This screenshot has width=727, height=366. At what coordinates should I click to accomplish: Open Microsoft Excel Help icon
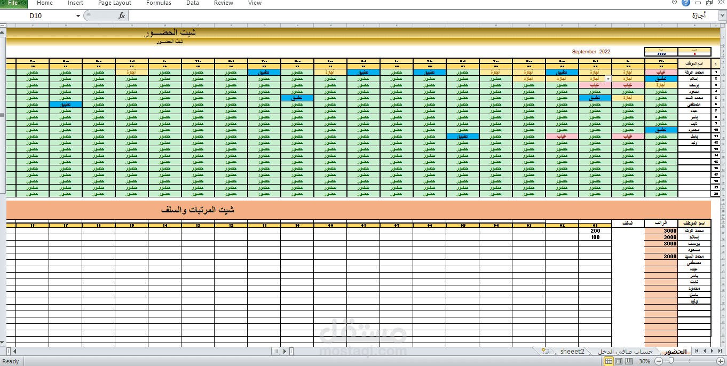click(686, 3)
